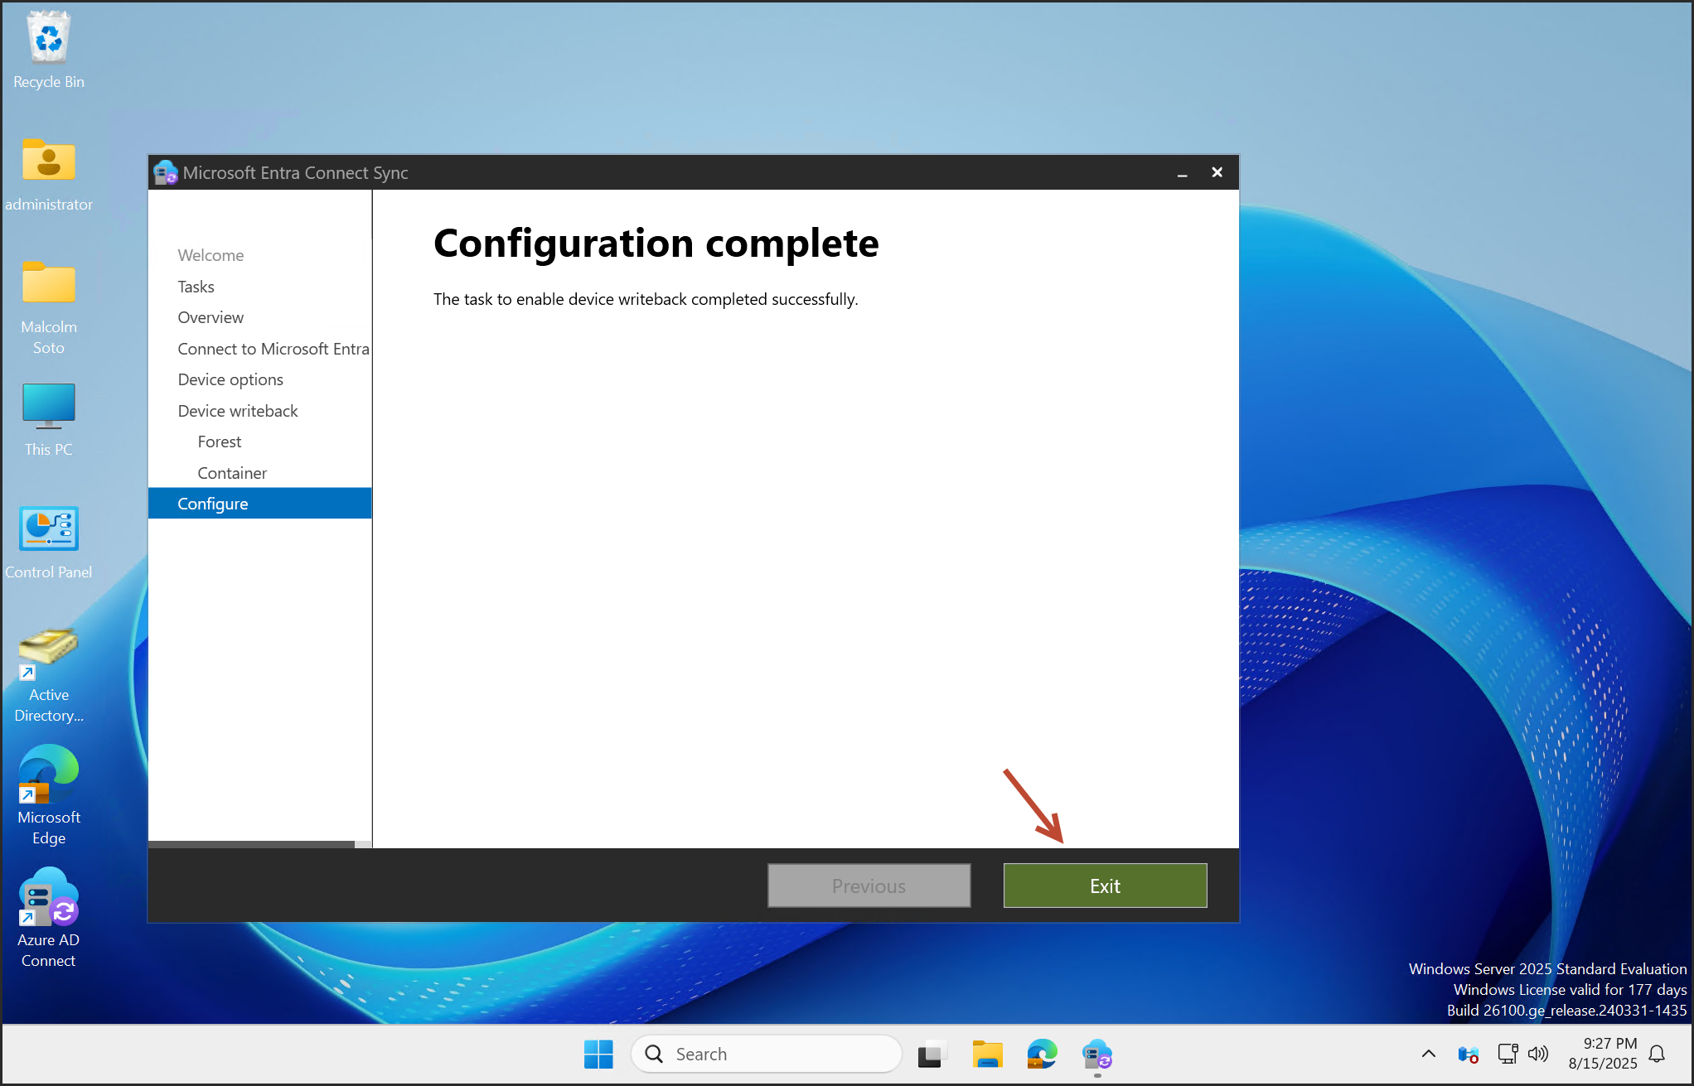Screen dimensions: 1694x1086
Task: Click the taskbar Search box
Action: pos(766,1054)
